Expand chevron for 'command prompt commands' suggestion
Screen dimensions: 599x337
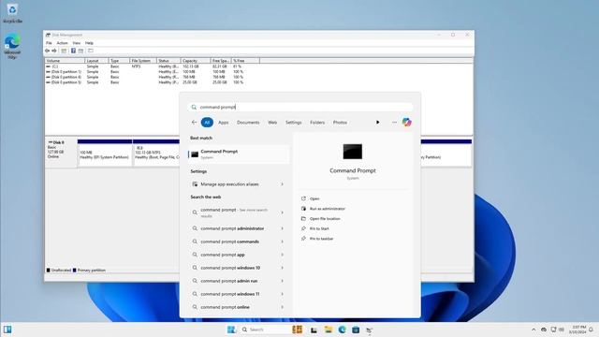283,242
